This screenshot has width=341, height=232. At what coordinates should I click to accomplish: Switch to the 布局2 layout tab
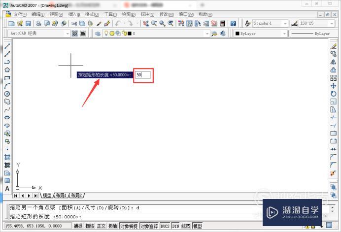[76, 195]
